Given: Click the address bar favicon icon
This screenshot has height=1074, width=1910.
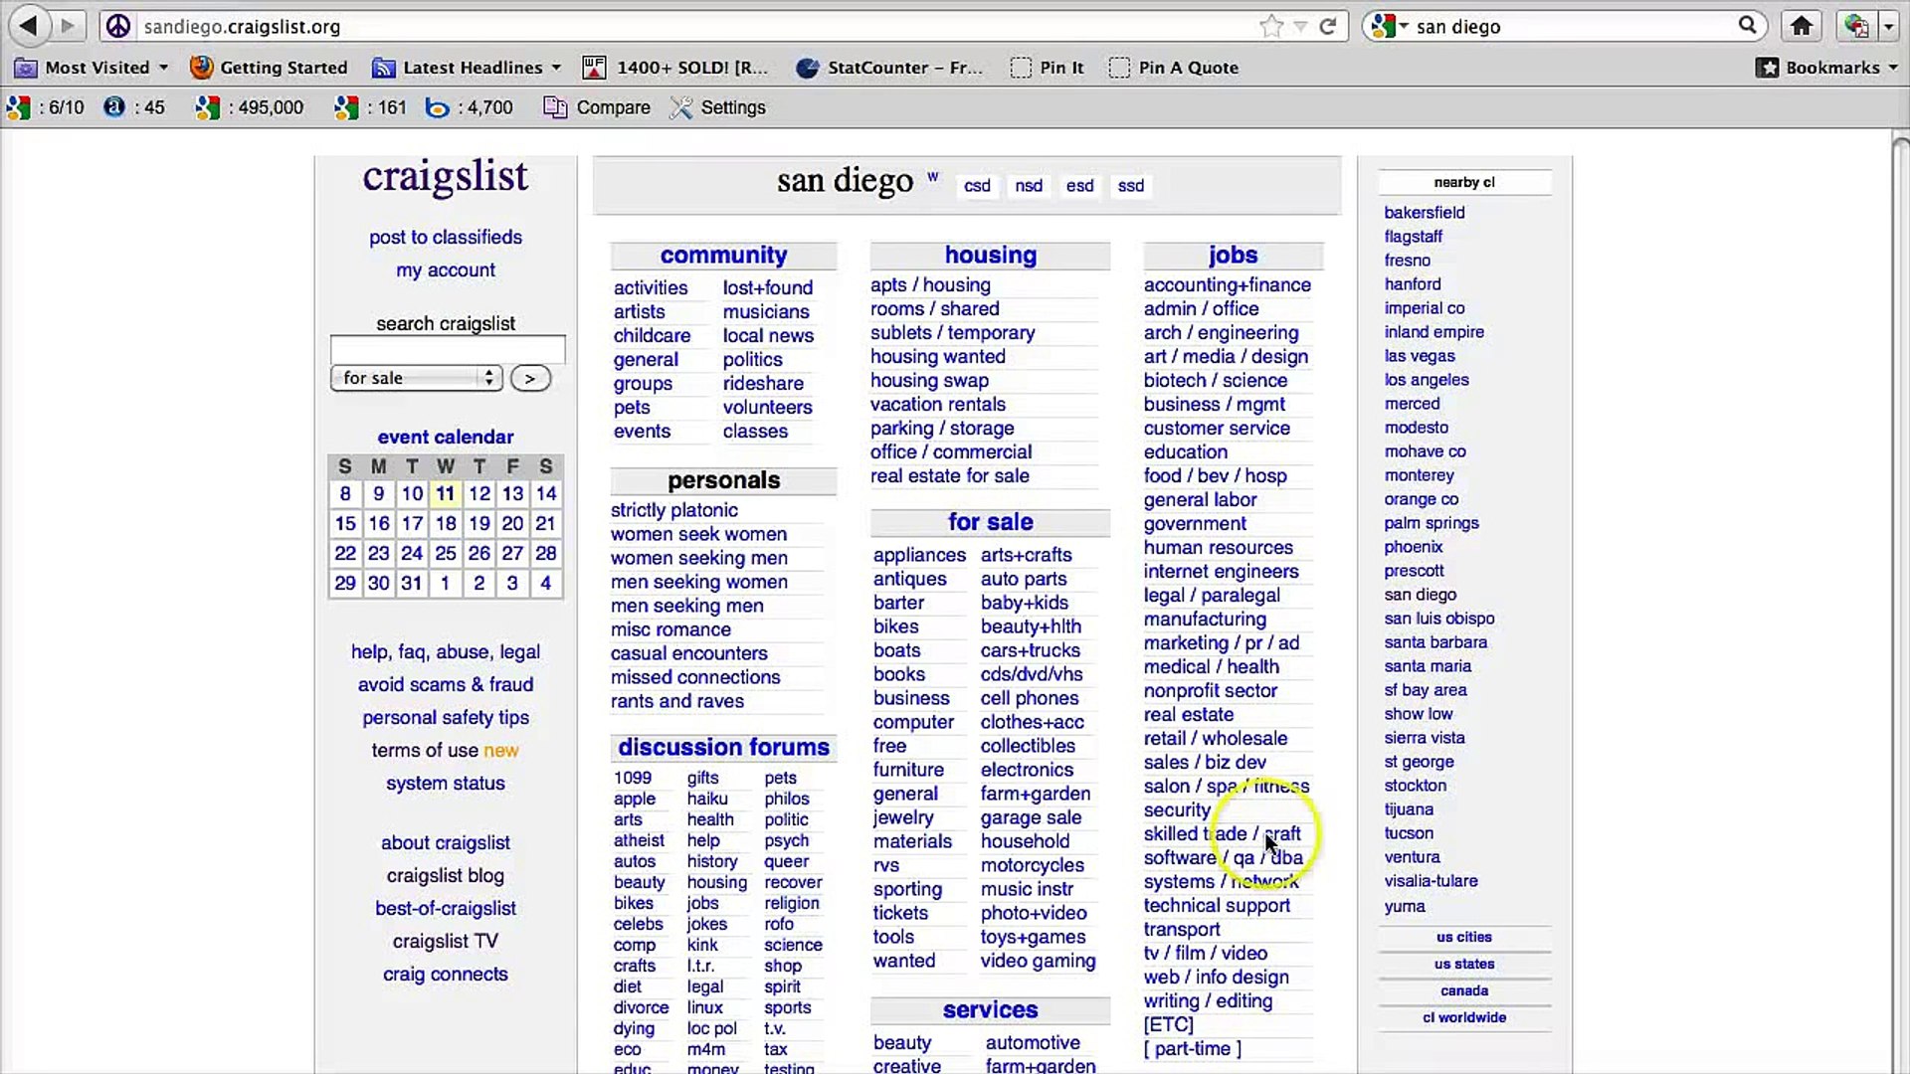Looking at the screenshot, I should pos(118,26).
